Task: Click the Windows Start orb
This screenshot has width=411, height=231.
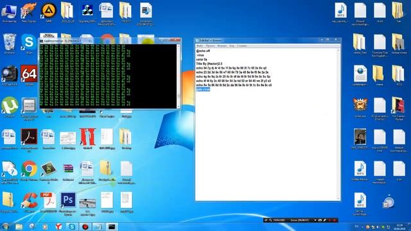Action: click(6, 227)
